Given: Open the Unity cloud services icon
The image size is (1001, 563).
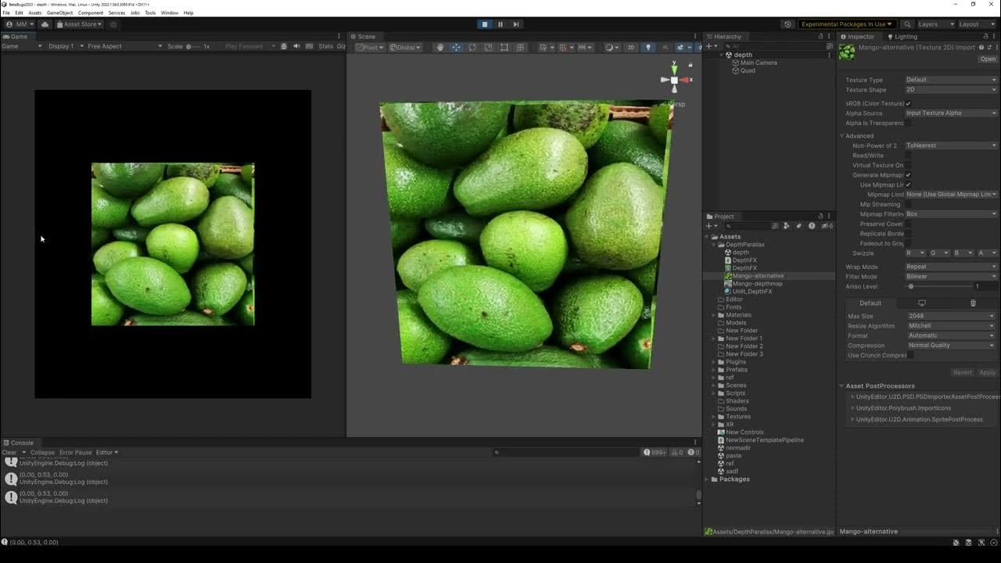Looking at the screenshot, I should click(x=45, y=24).
